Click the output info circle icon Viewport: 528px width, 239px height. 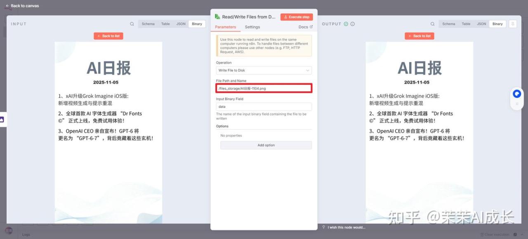353,24
